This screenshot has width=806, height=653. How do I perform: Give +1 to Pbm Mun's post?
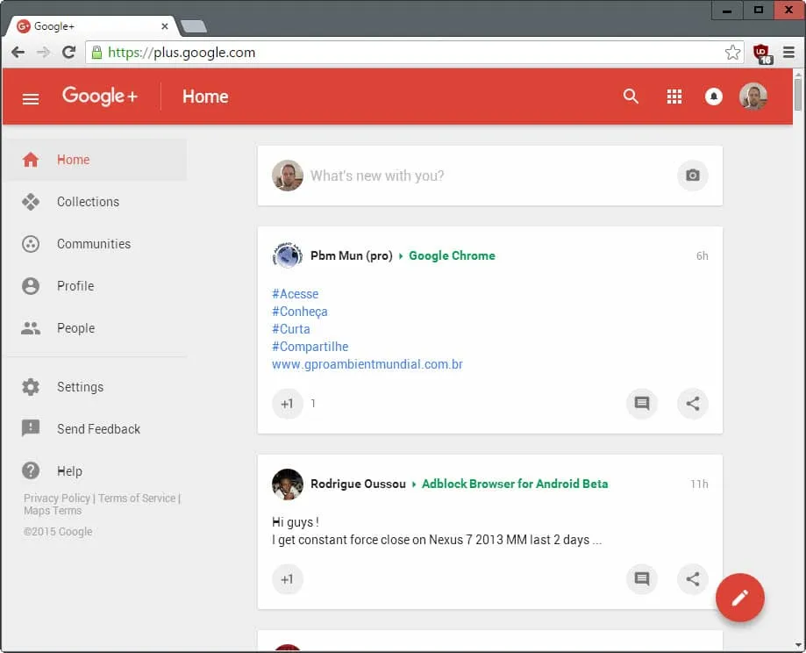(x=287, y=404)
